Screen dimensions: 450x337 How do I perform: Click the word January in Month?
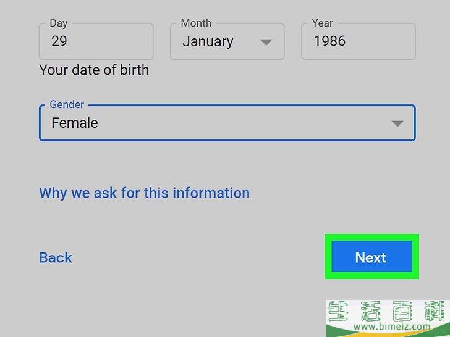click(208, 42)
